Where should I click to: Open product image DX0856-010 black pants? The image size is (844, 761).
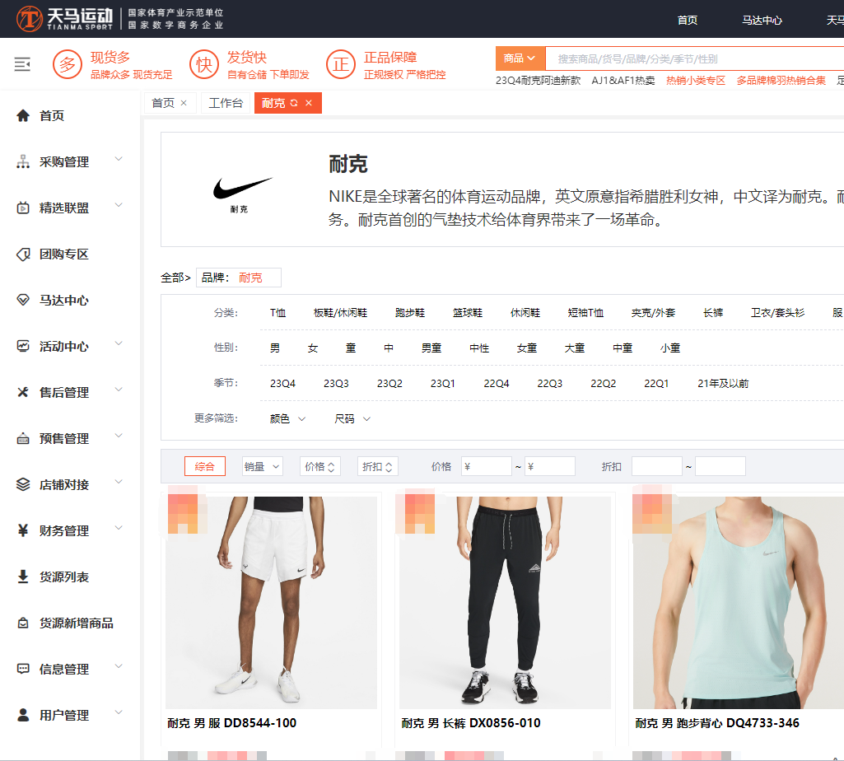[x=505, y=602]
